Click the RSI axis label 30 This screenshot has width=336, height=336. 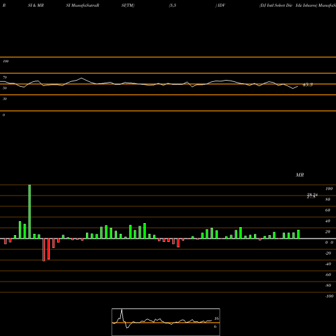pos(5,99)
